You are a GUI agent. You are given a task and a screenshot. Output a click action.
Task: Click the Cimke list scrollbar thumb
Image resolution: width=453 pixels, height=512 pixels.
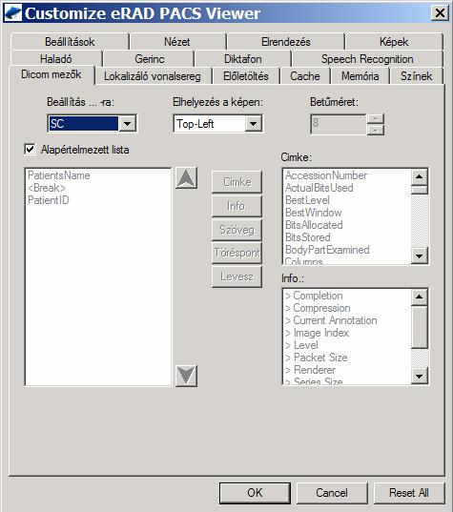pyautogui.click(x=420, y=190)
